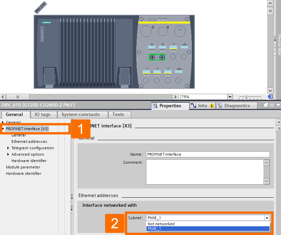Click the DRV_010 device label
Image resolution: width=281 pixels, height=235 pixels.
40,7
